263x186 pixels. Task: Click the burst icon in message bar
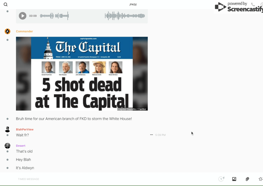coord(260,179)
